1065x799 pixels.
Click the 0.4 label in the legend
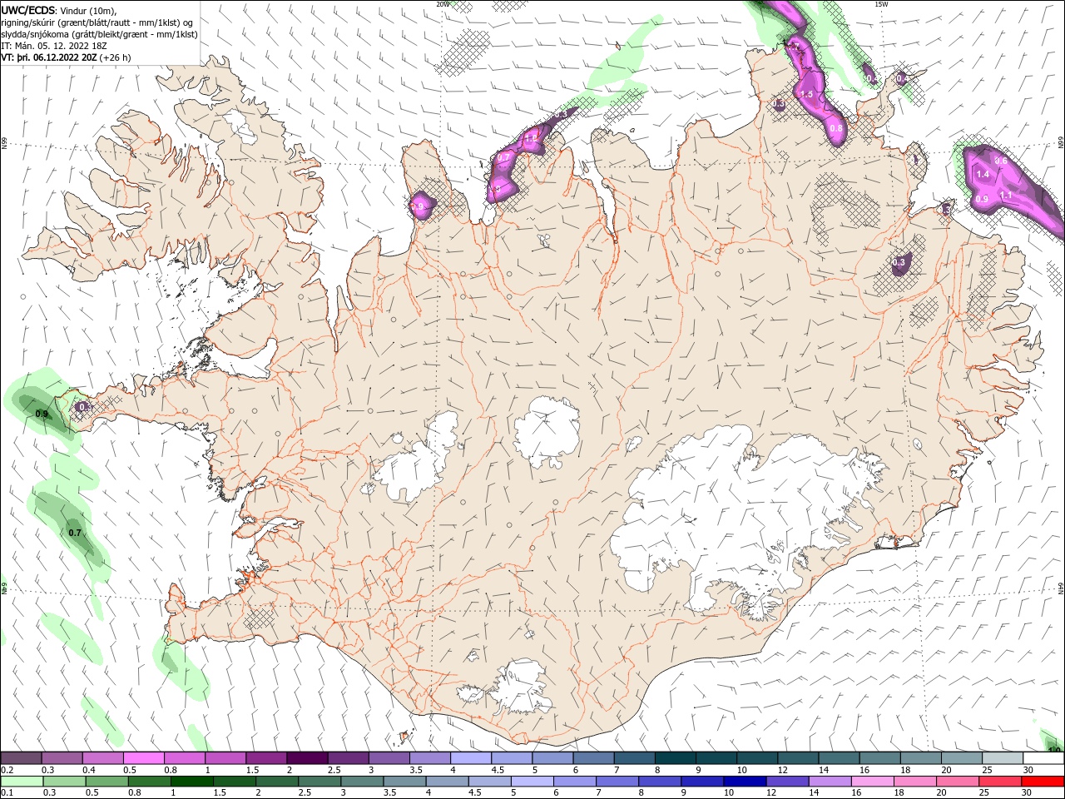click(89, 770)
